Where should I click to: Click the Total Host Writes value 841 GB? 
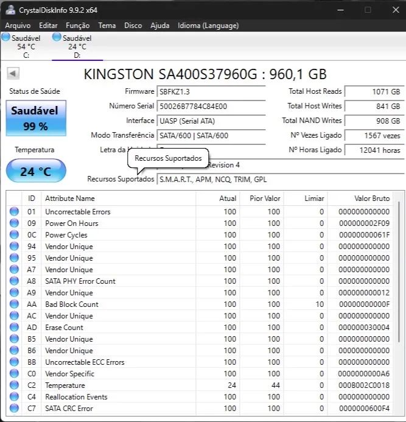[x=374, y=107]
